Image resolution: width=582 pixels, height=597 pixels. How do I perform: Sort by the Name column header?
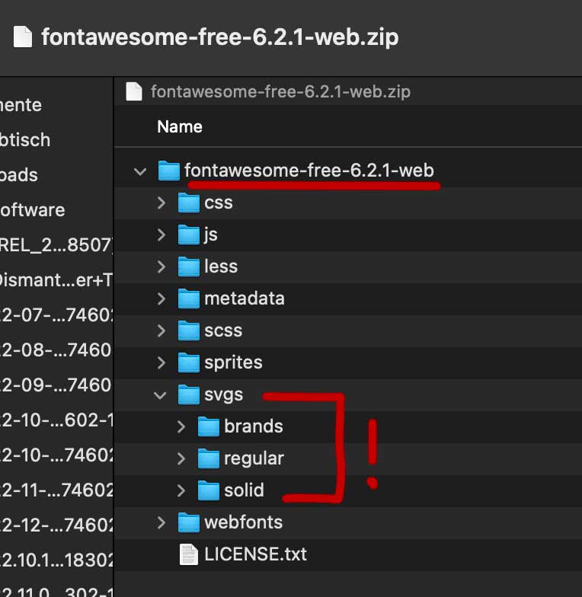(x=180, y=126)
